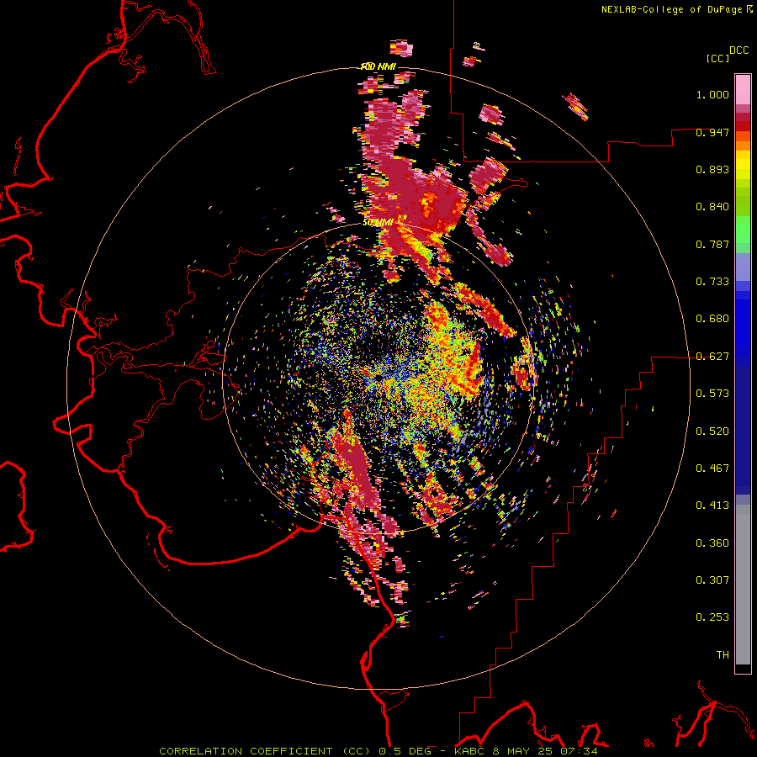The image size is (757, 757).
Task: Click the 0.840 scale label
Action: click(712, 207)
